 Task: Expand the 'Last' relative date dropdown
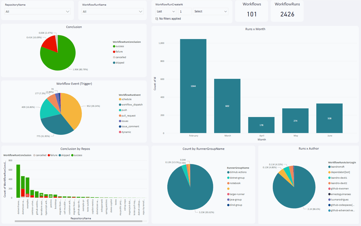coord(166,11)
